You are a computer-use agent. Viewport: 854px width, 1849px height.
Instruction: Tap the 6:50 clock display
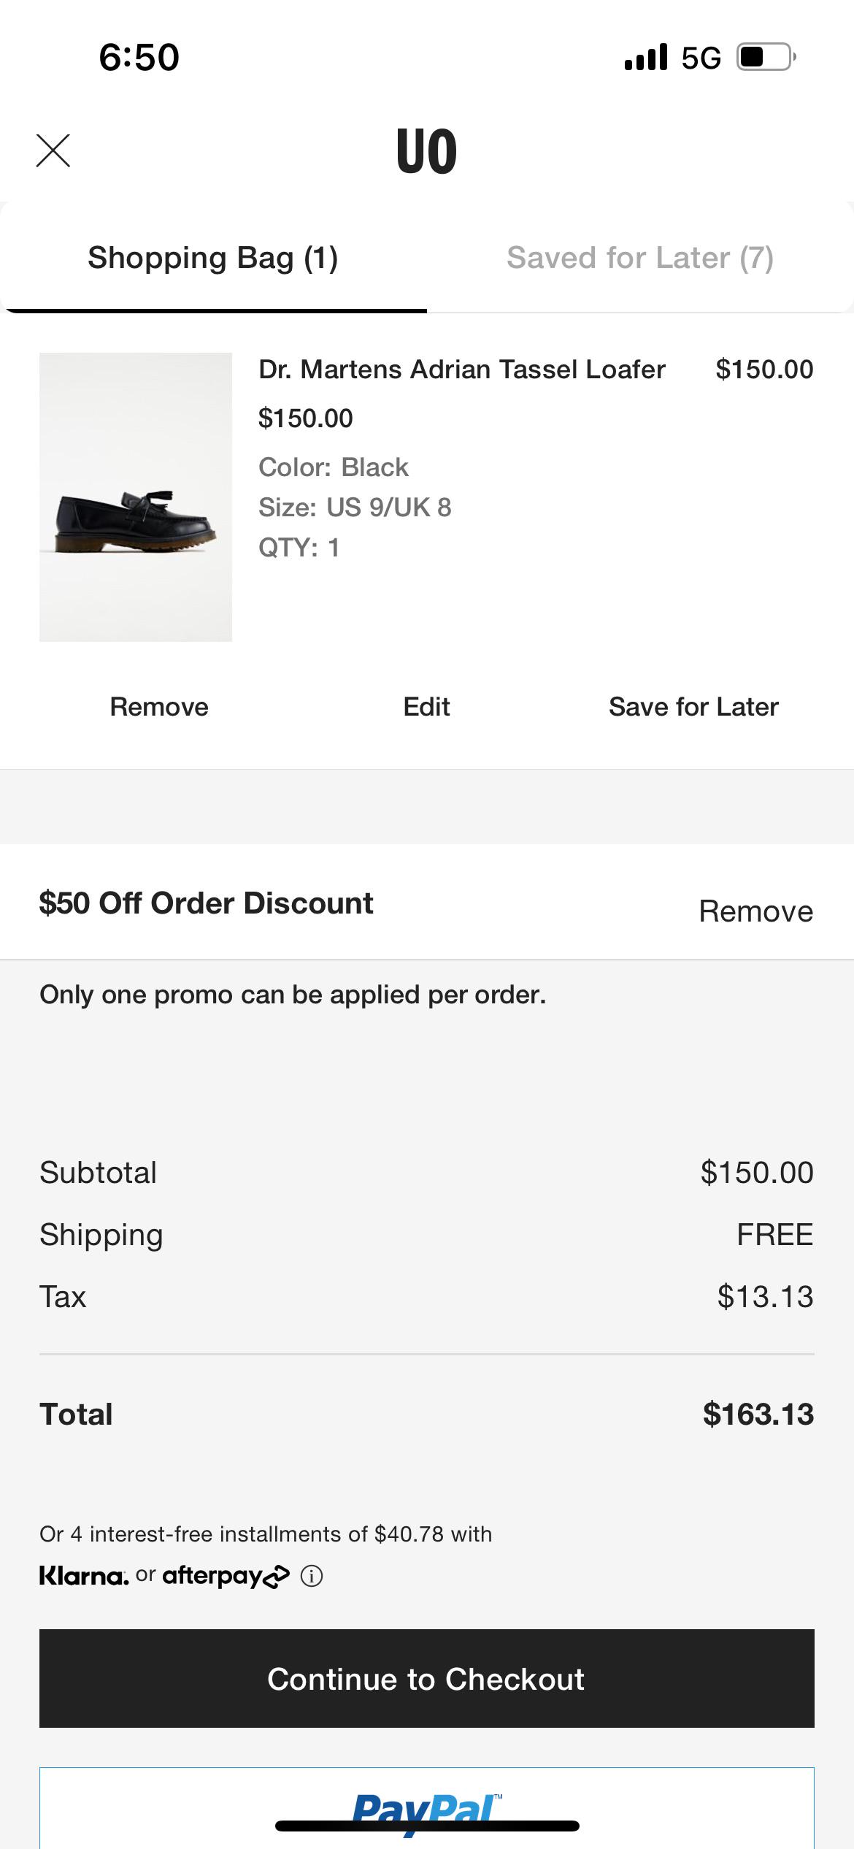(138, 58)
